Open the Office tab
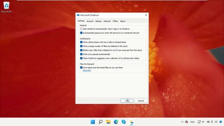Viewport: 224px width, 126px height. [x=115, y=21]
